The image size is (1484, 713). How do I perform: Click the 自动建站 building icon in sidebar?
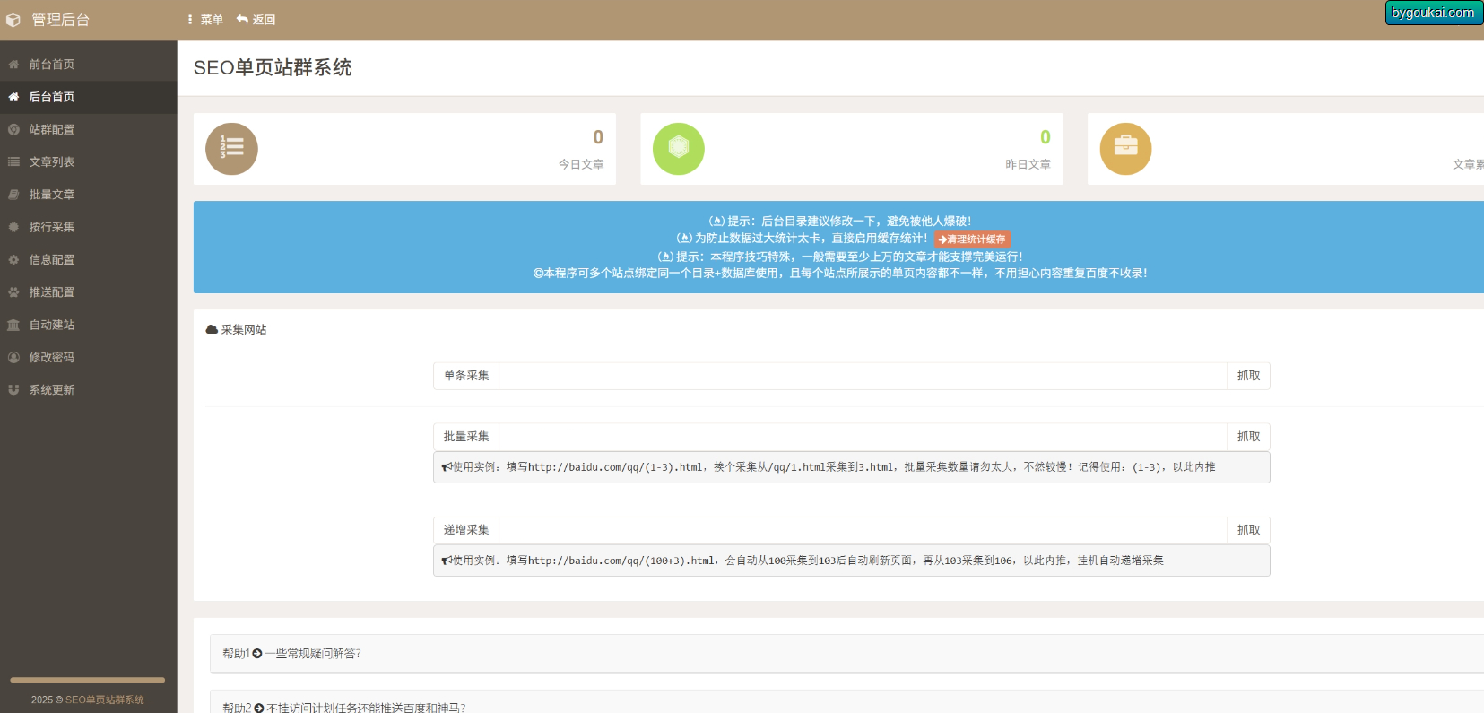[x=13, y=325]
